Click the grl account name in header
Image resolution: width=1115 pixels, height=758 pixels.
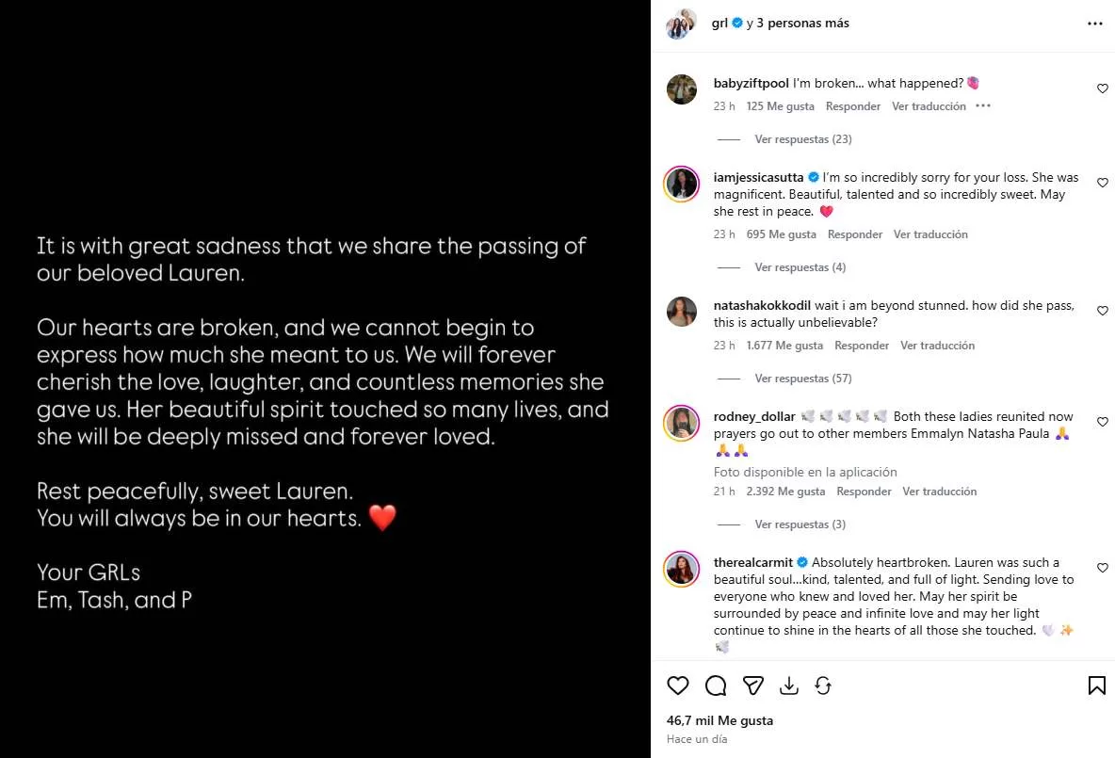719,23
